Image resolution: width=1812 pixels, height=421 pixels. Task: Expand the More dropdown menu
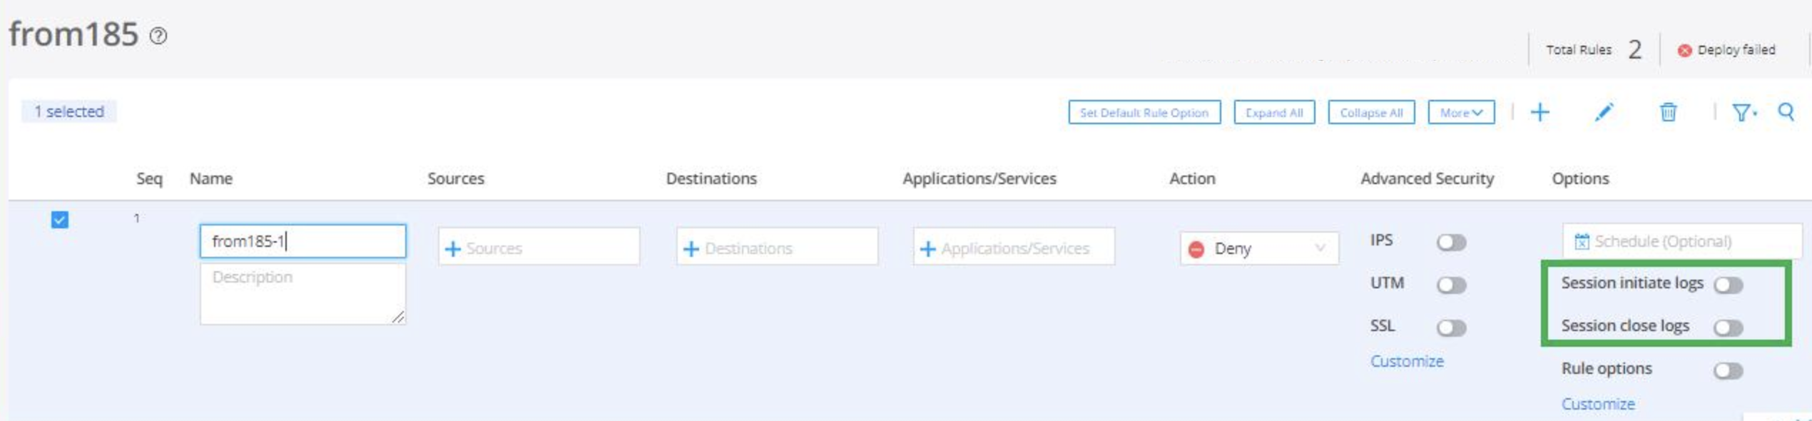pyautogui.click(x=1460, y=113)
